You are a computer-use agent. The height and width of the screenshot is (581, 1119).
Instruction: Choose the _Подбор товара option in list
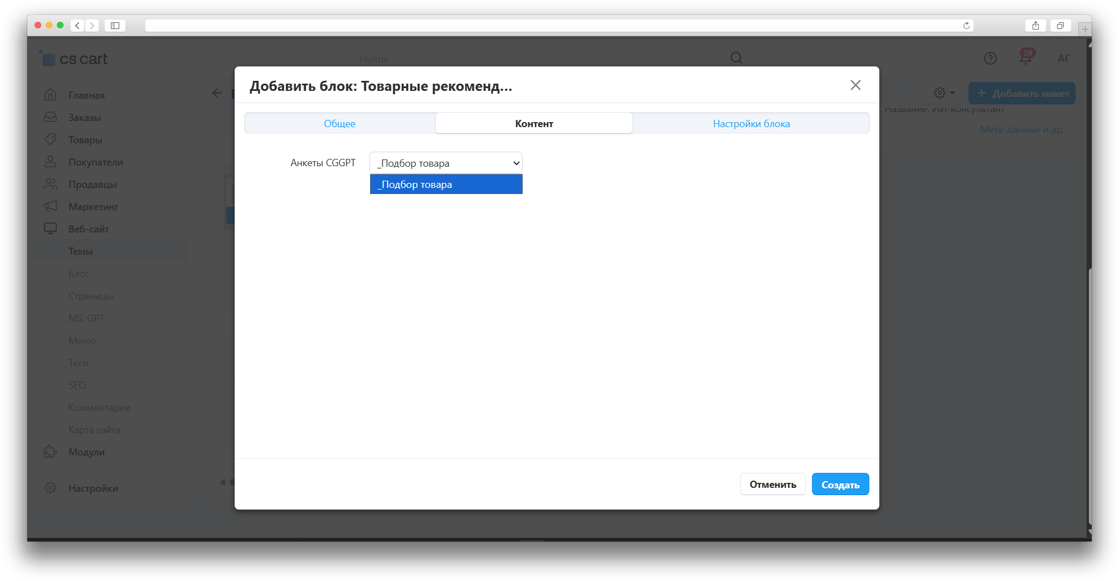(x=446, y=185)
